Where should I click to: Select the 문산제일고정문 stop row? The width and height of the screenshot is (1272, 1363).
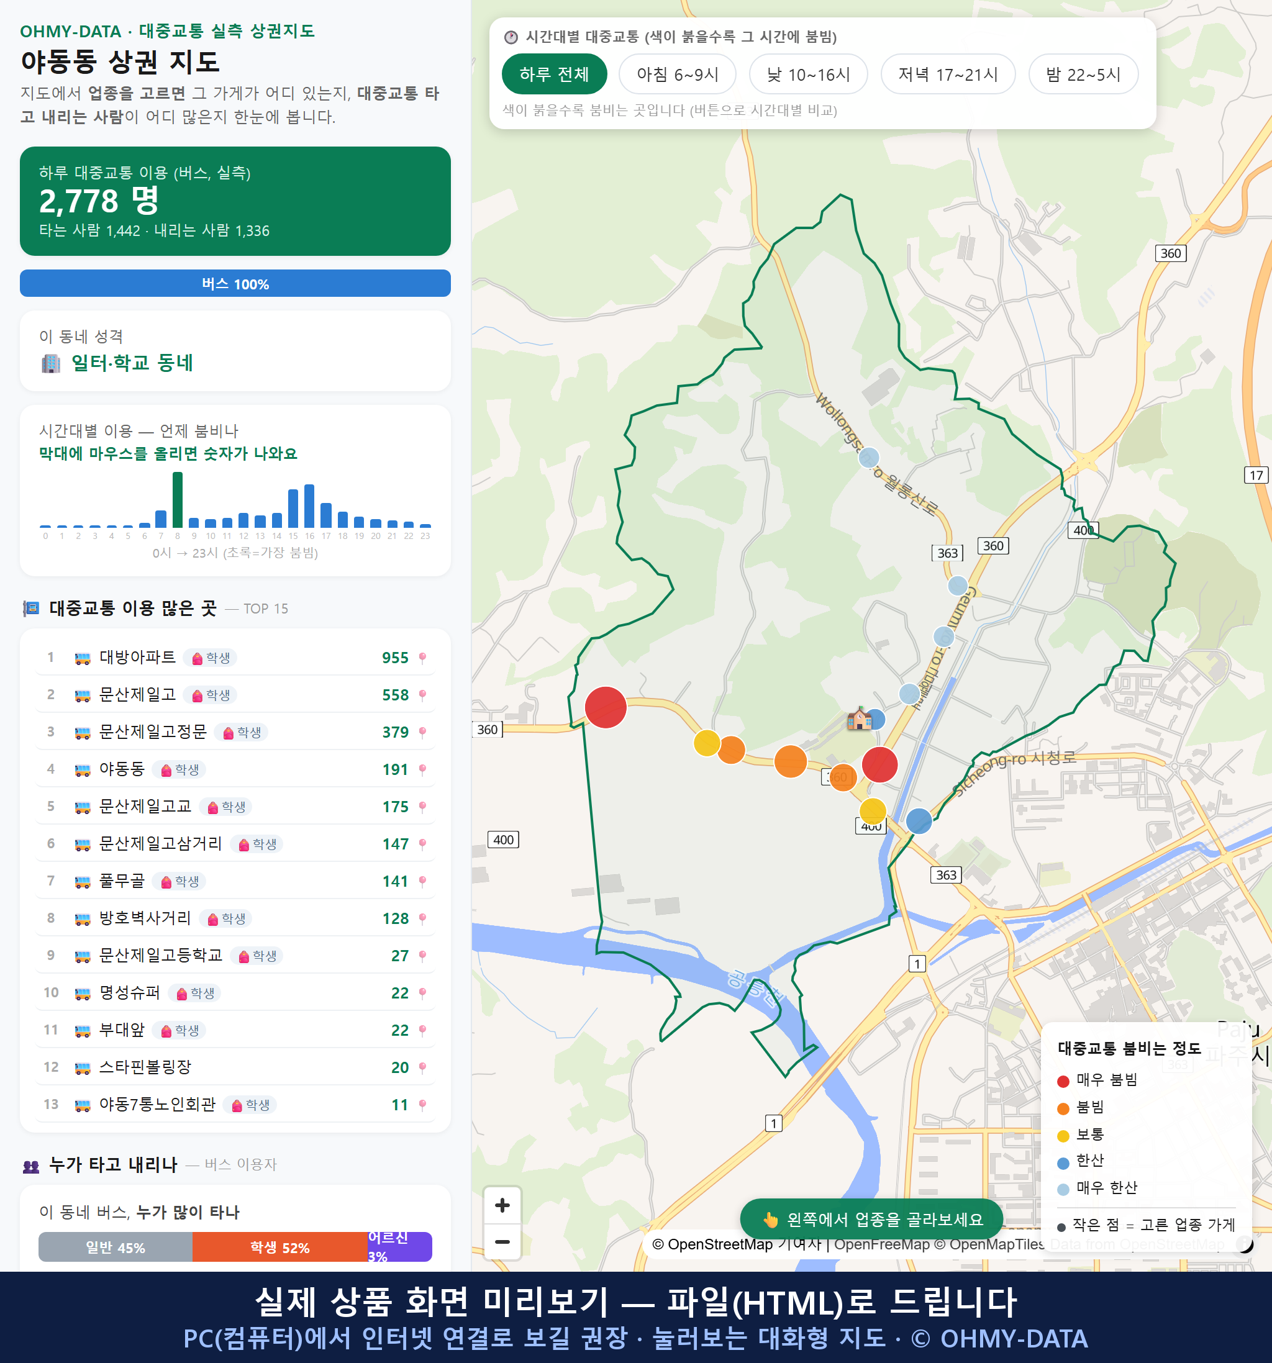coord(235,732)
